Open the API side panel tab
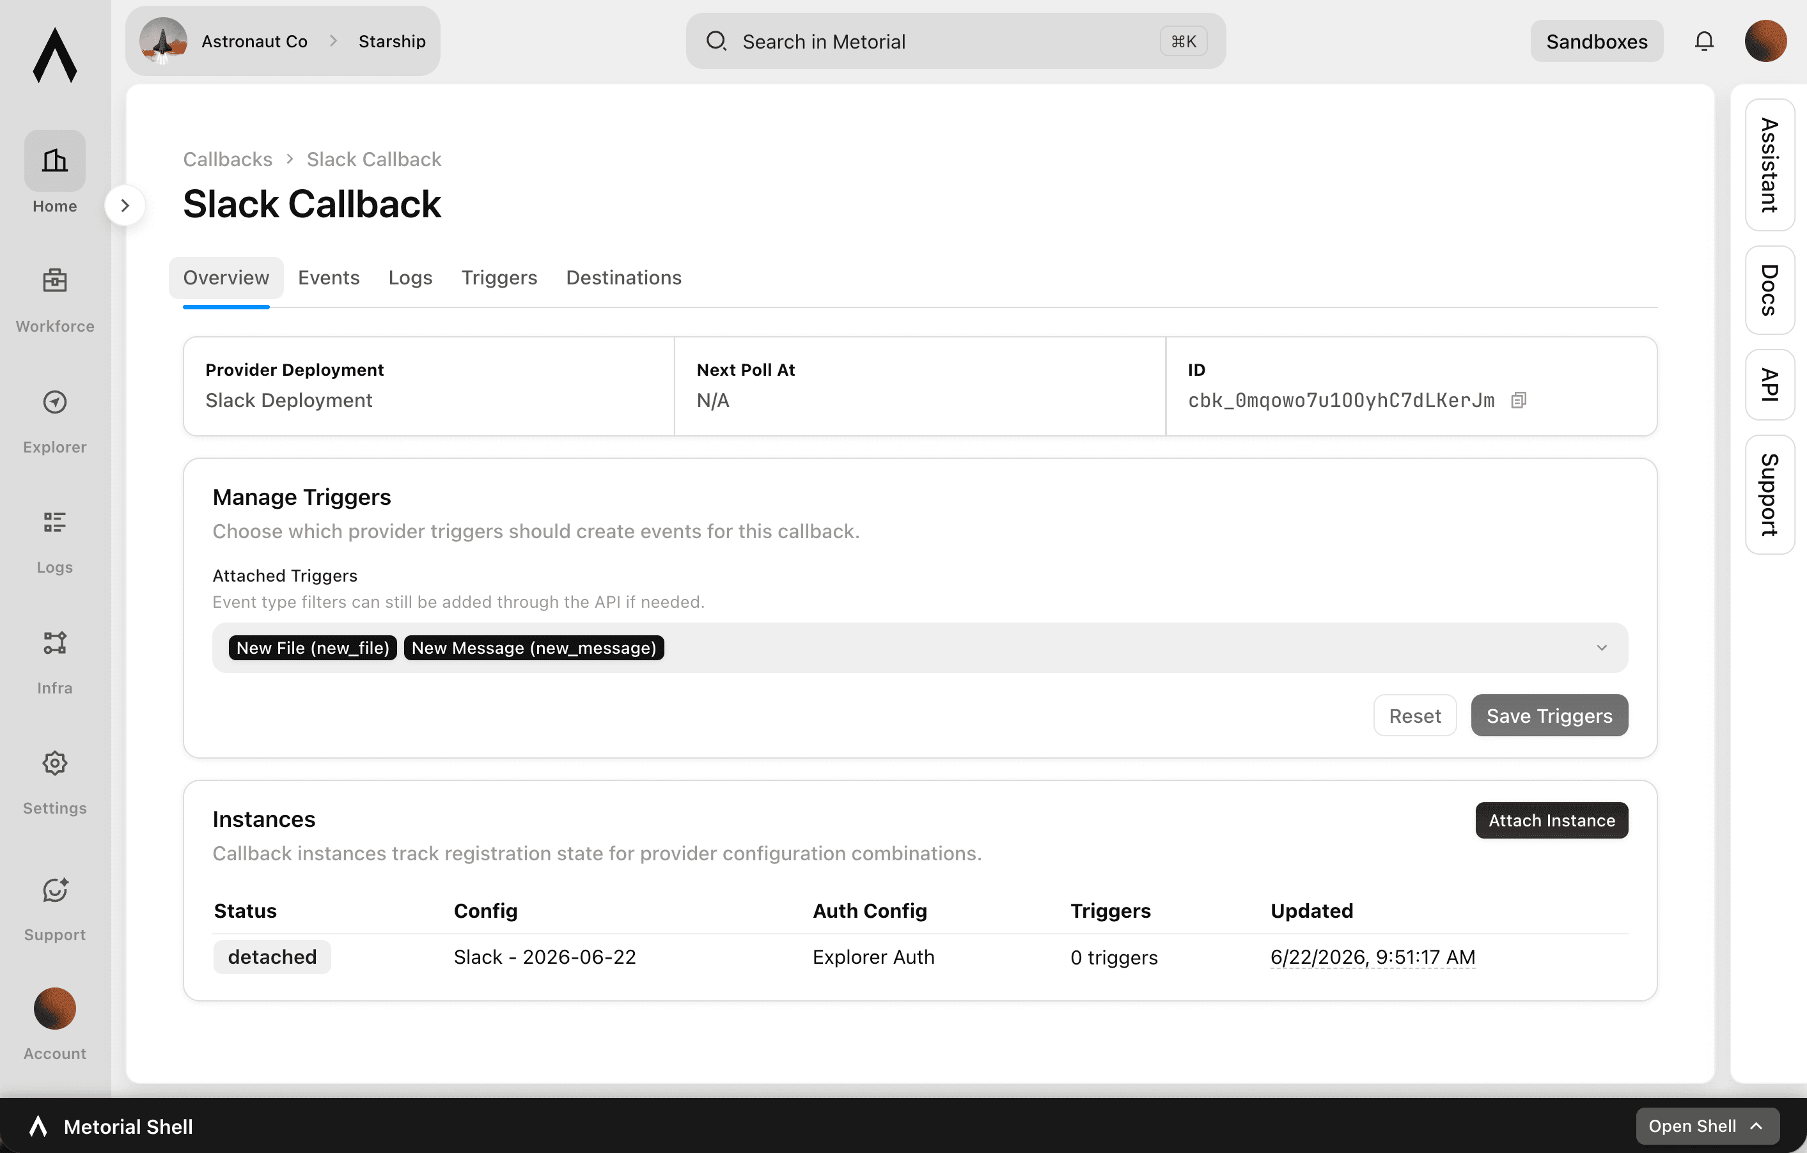 (x=1769, y=385)
